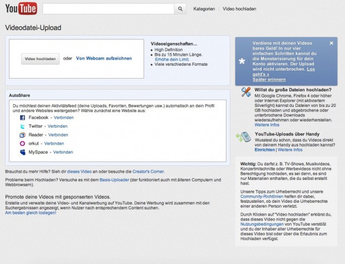
Task: Click the MySpace icon
Action: (22, 152)
